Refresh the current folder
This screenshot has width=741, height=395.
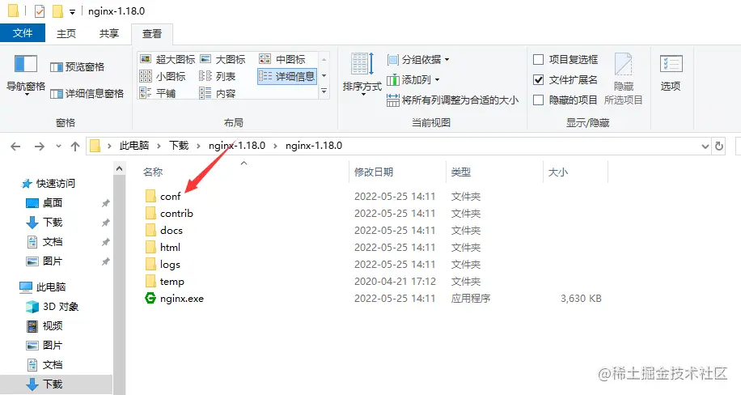pos(719,147)
